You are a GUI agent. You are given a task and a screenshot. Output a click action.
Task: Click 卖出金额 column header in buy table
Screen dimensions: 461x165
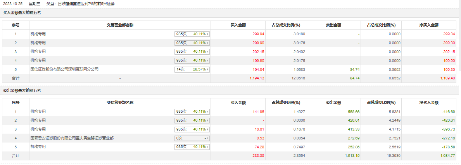334,25
